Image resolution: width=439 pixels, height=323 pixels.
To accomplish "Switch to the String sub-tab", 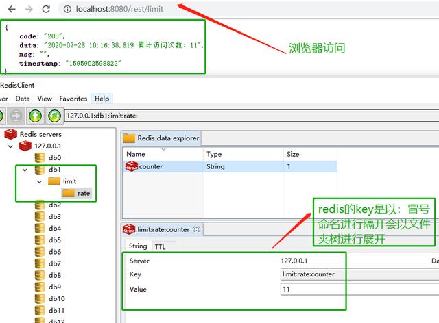I will (138, 246).
